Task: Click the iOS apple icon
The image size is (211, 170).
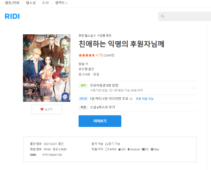Action: [120, 149]
